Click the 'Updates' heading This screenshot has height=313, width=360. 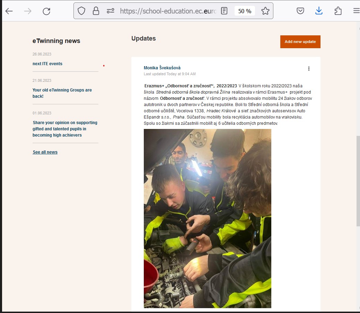point(143,38)
